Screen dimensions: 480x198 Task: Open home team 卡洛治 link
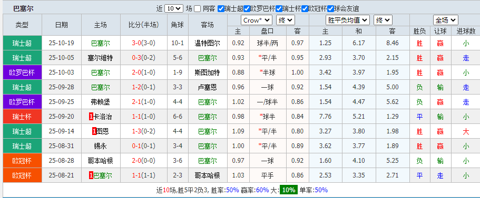(x=103, y=117)
